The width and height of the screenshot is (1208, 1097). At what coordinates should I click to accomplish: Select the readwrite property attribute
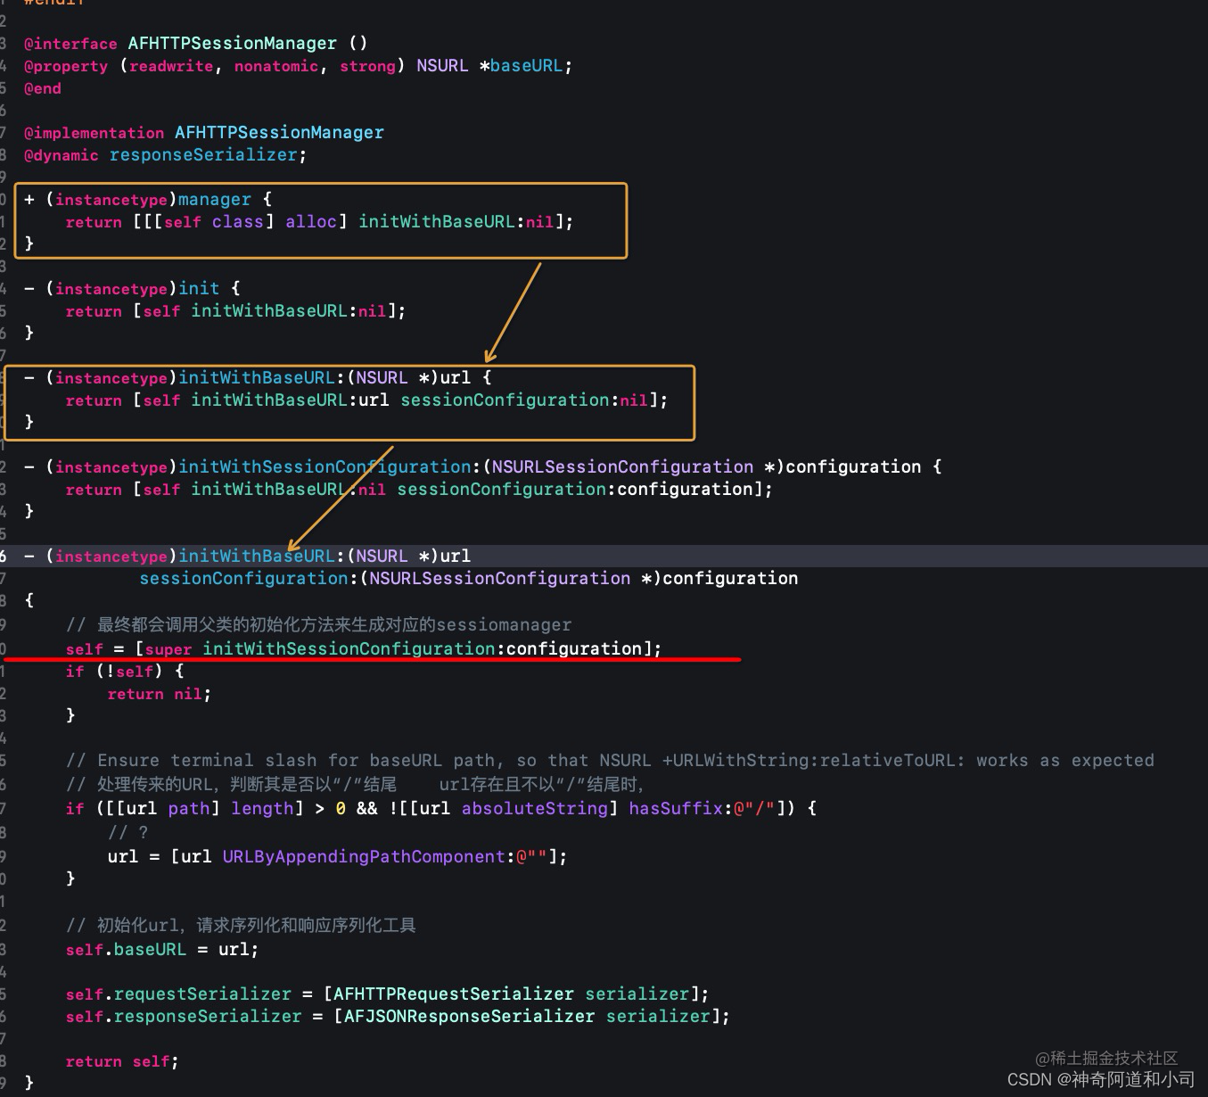(171, 66)
